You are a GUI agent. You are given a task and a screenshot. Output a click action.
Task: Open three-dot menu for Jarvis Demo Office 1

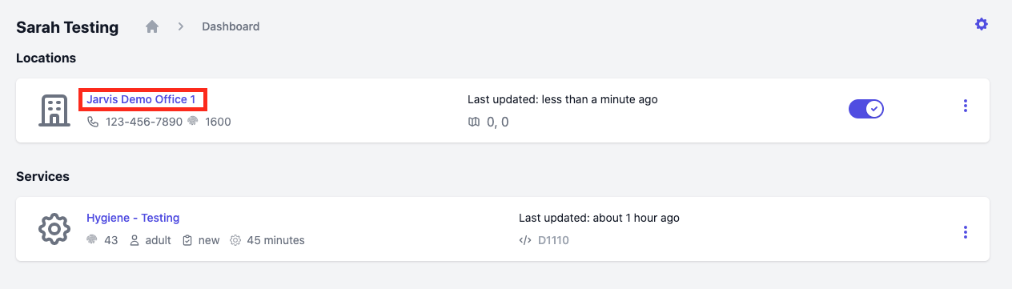coord(966,106)
